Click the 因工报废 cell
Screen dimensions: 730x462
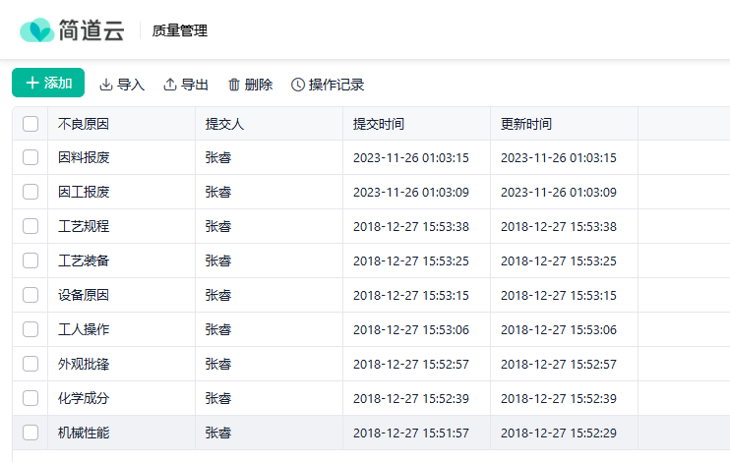point(84,192)
